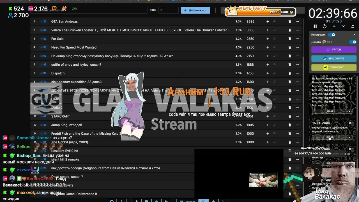Delete the Freddi Fish lot
Viewport: 359px width, 202px height.
290,134
